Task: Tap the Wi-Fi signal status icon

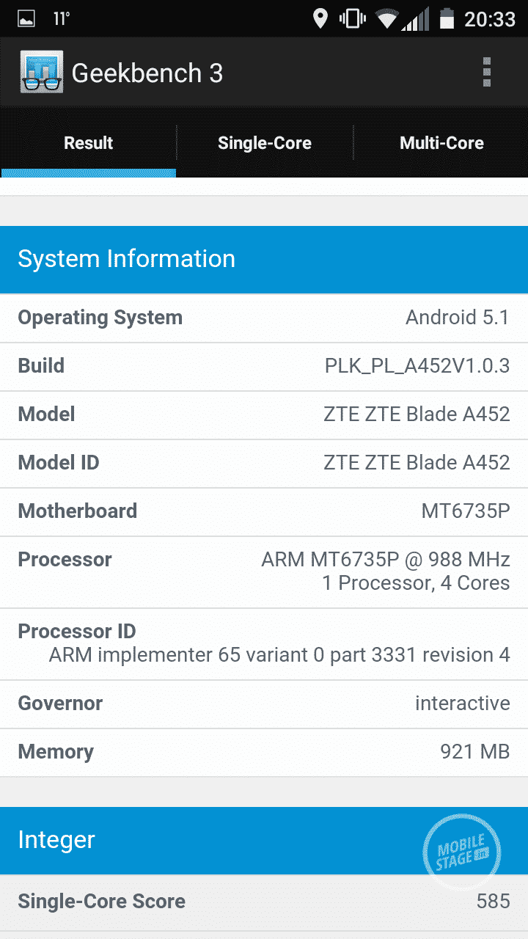Action: pos(386,18)
